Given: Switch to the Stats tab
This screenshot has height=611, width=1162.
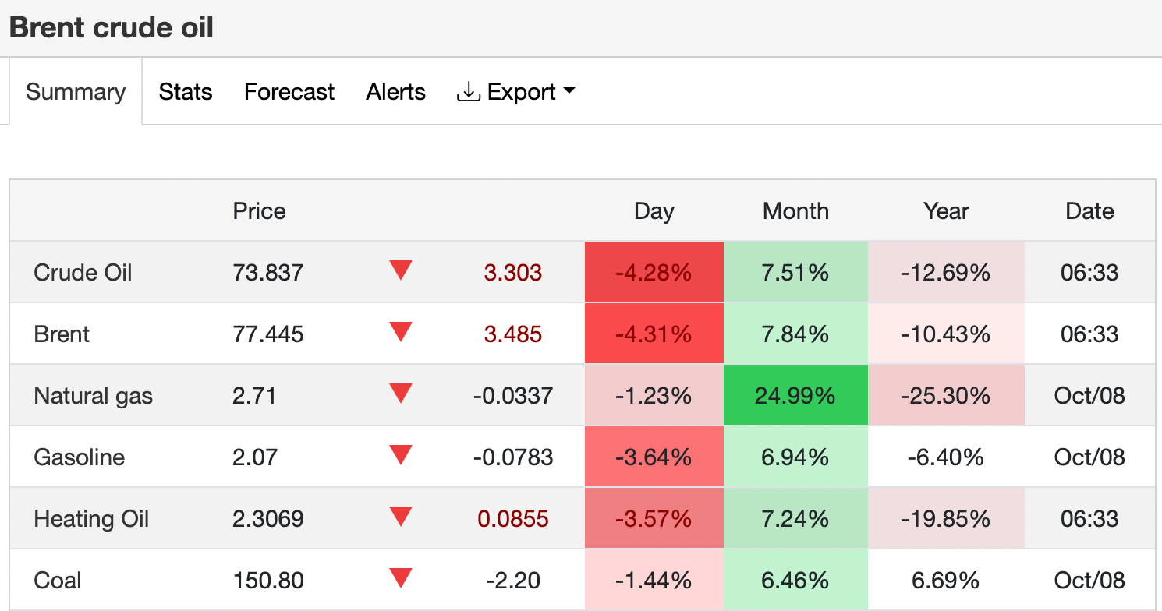Looking at the screenshot, I should click(186, 92).
